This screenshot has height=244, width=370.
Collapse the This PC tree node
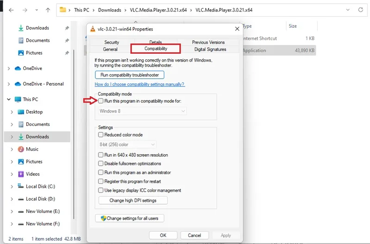pos(9,100)
